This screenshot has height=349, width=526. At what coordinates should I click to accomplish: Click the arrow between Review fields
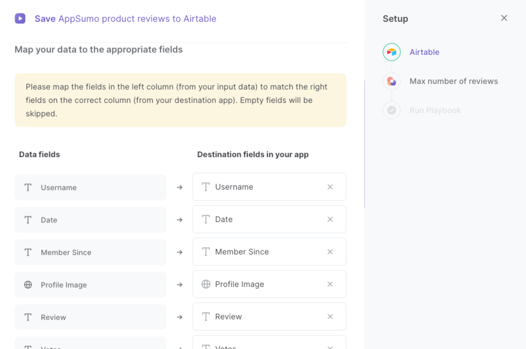coord(179,317)
